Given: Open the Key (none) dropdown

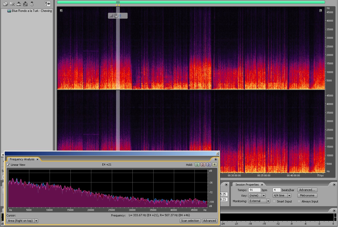Looking at the screenshot, I should coord(257,196).
